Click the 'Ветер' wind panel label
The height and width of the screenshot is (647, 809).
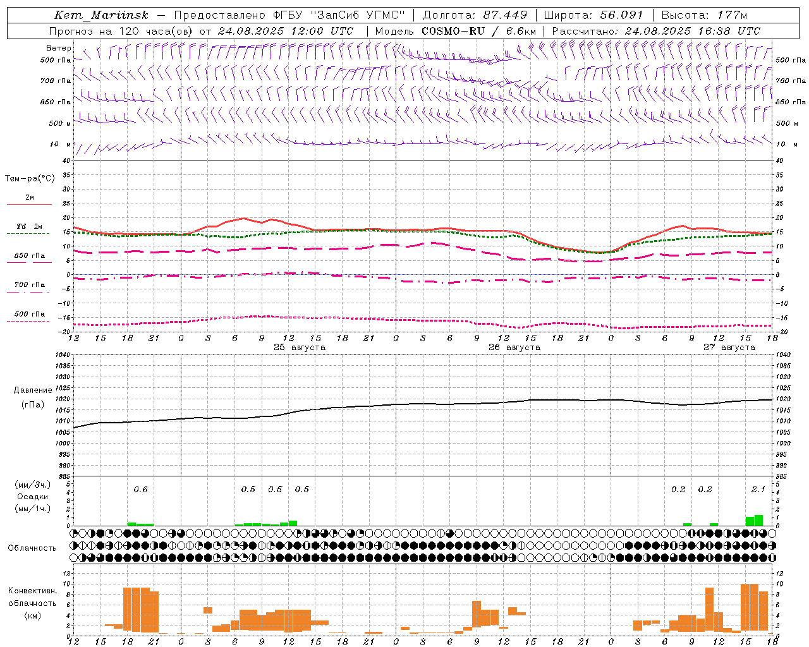point(59,48)
